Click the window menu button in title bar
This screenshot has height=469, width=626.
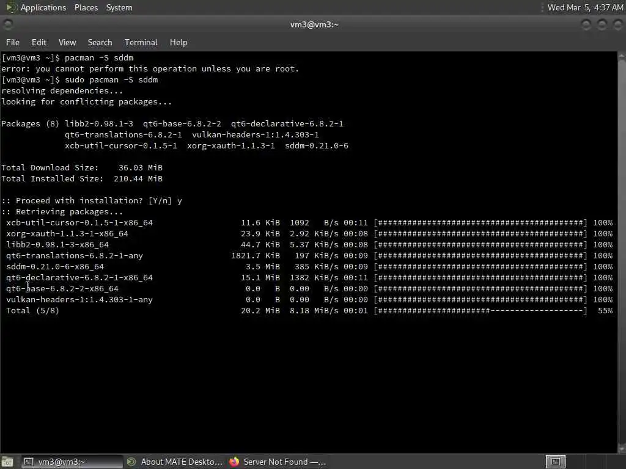pyautogui.click(x=7, y=24)
